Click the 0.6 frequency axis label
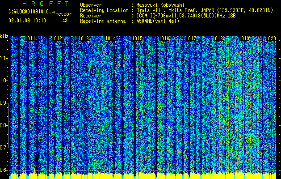The width and height of the screenshot is (281, 179). 4,170
